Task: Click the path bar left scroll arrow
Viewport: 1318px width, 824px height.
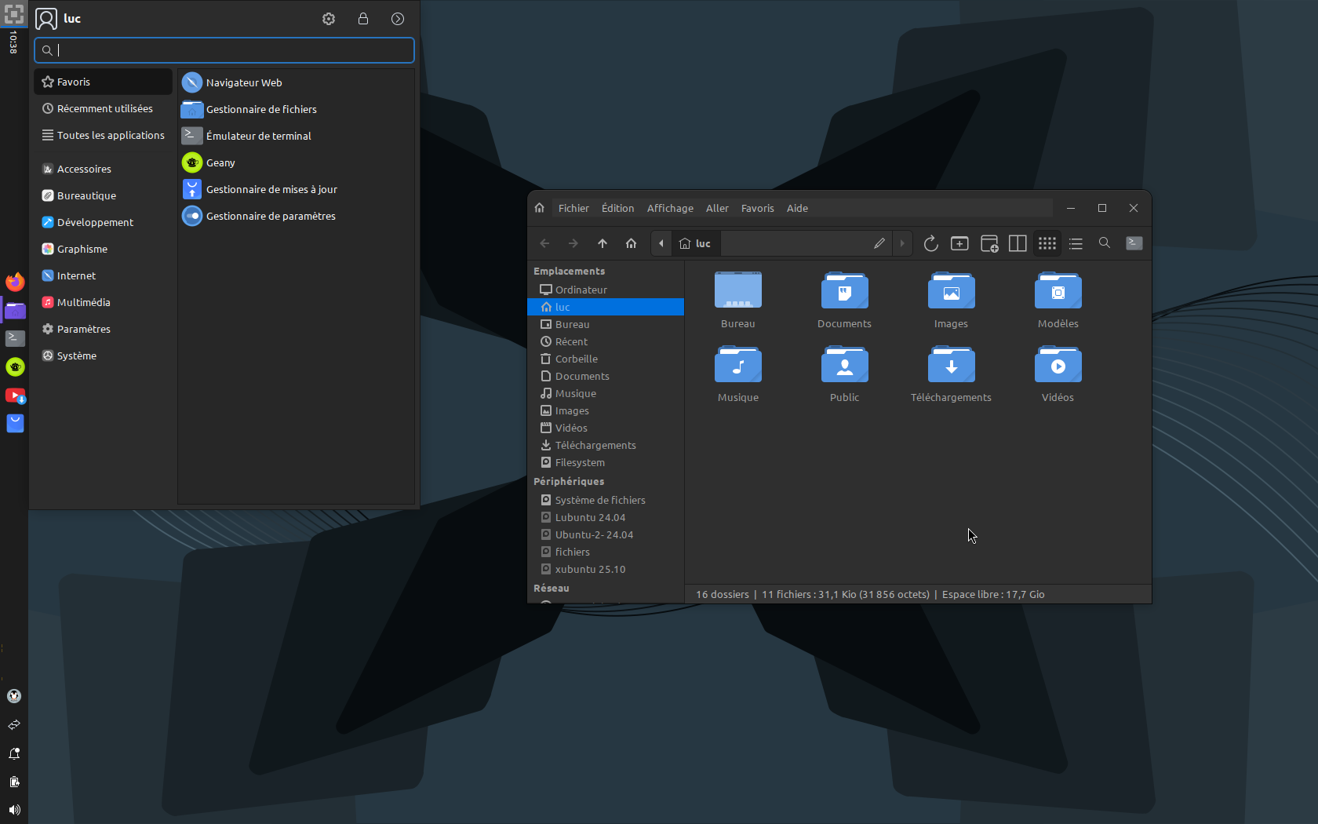Action: pyautogui.click(x=661, y=243)
